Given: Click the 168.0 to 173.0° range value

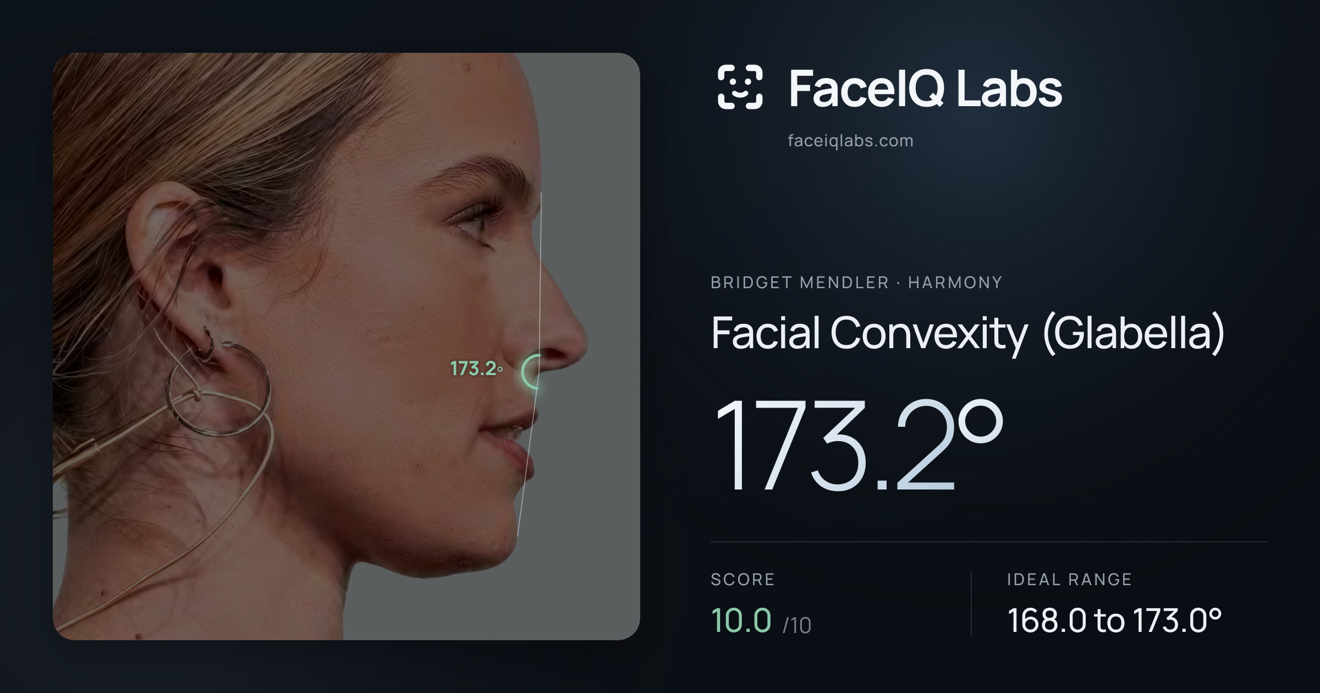Looking at the screenshot, I should pyautogui.click(x=1114, y=620).
